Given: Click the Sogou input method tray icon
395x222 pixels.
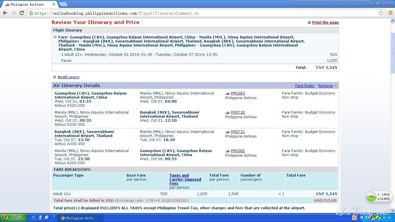Looking at the screenshot, I should point(355,218).
